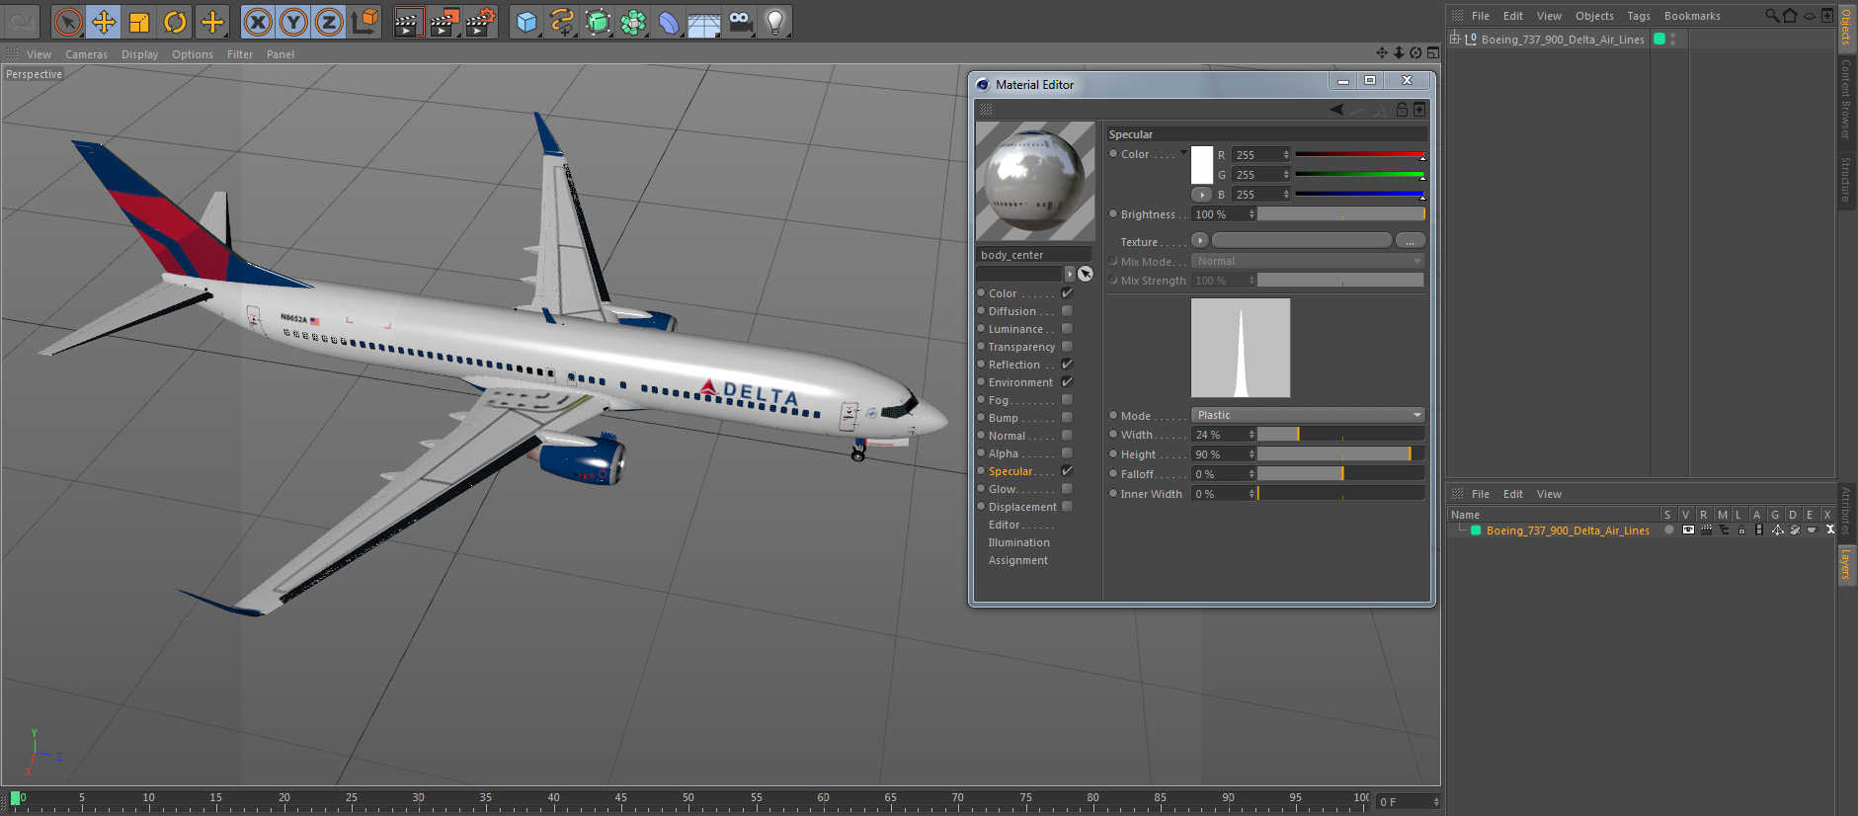Viewport: 1858px width, 816px height.
Task: Toggle X-axis lock
Action: (x=258, y=22)
